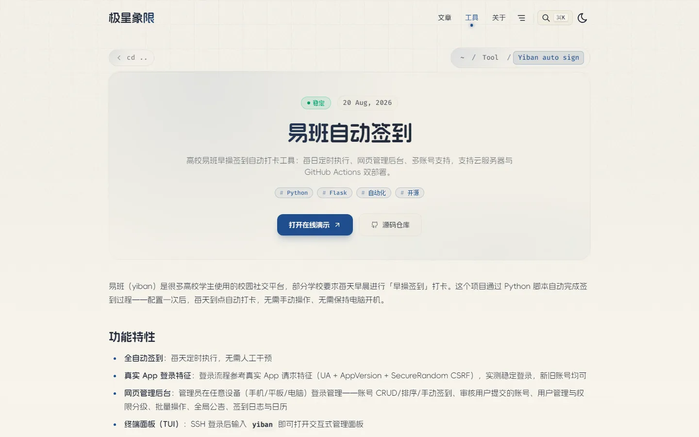Image resolution: width=699 pixels, height=437 pixels.
Task: Click the 易班自动签到 title
Action: pos(349,133)
